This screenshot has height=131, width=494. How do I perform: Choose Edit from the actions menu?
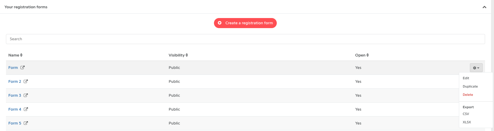(466, 78)
